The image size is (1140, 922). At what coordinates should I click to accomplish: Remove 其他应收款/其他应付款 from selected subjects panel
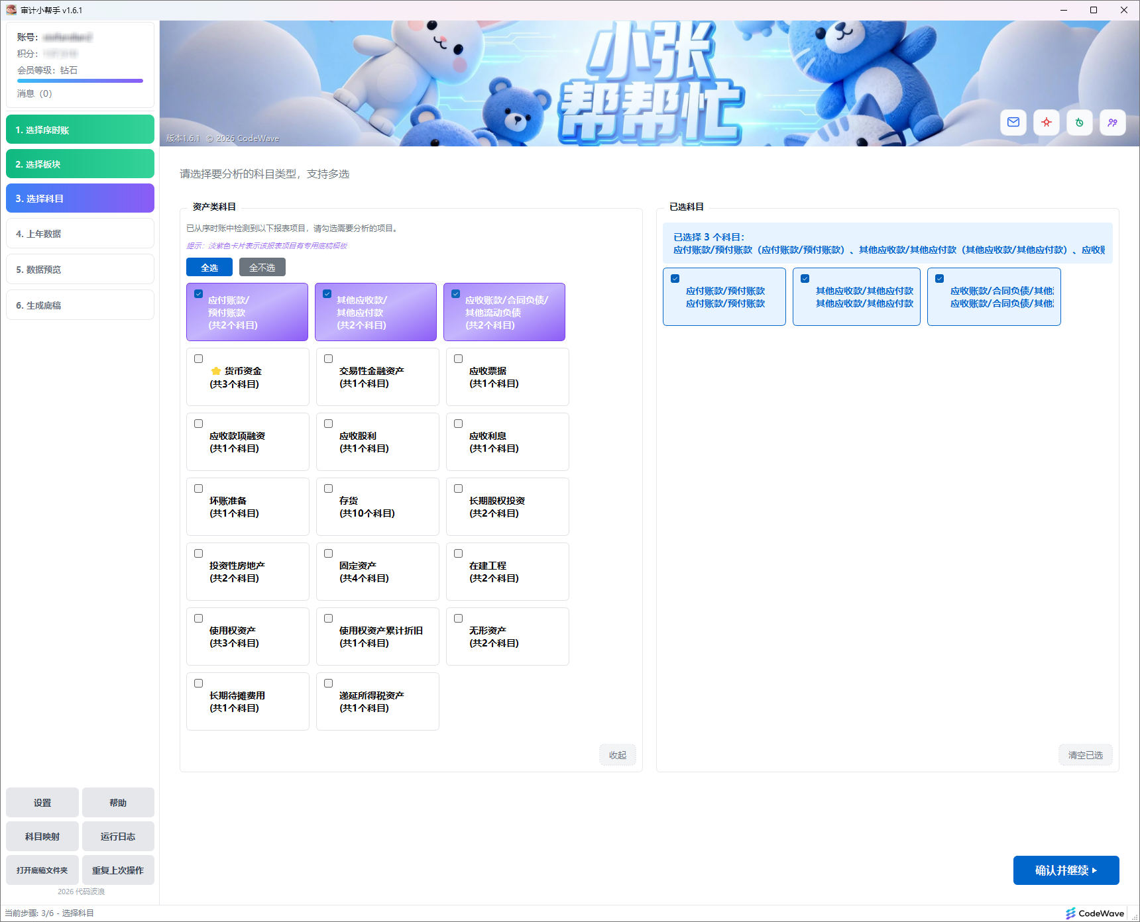pos(805,279)
